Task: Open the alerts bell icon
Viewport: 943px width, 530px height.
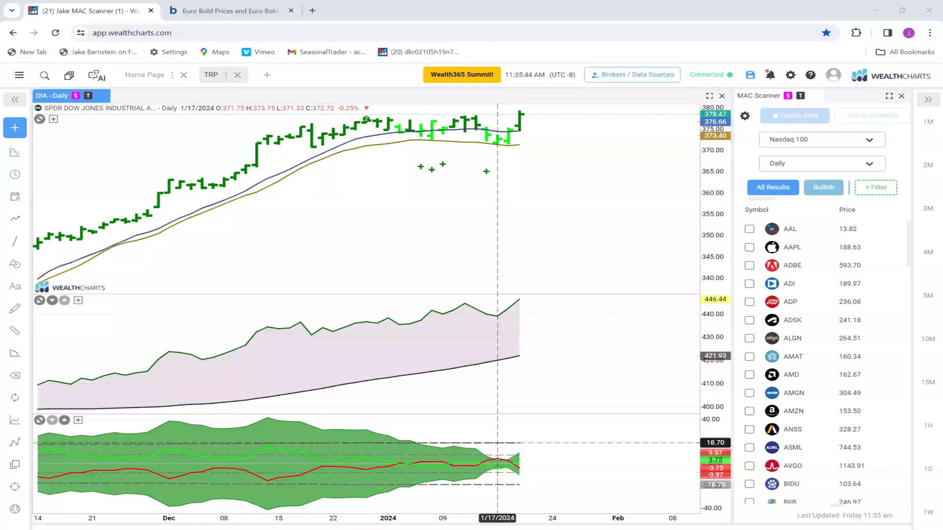Action: pos(770,75)
